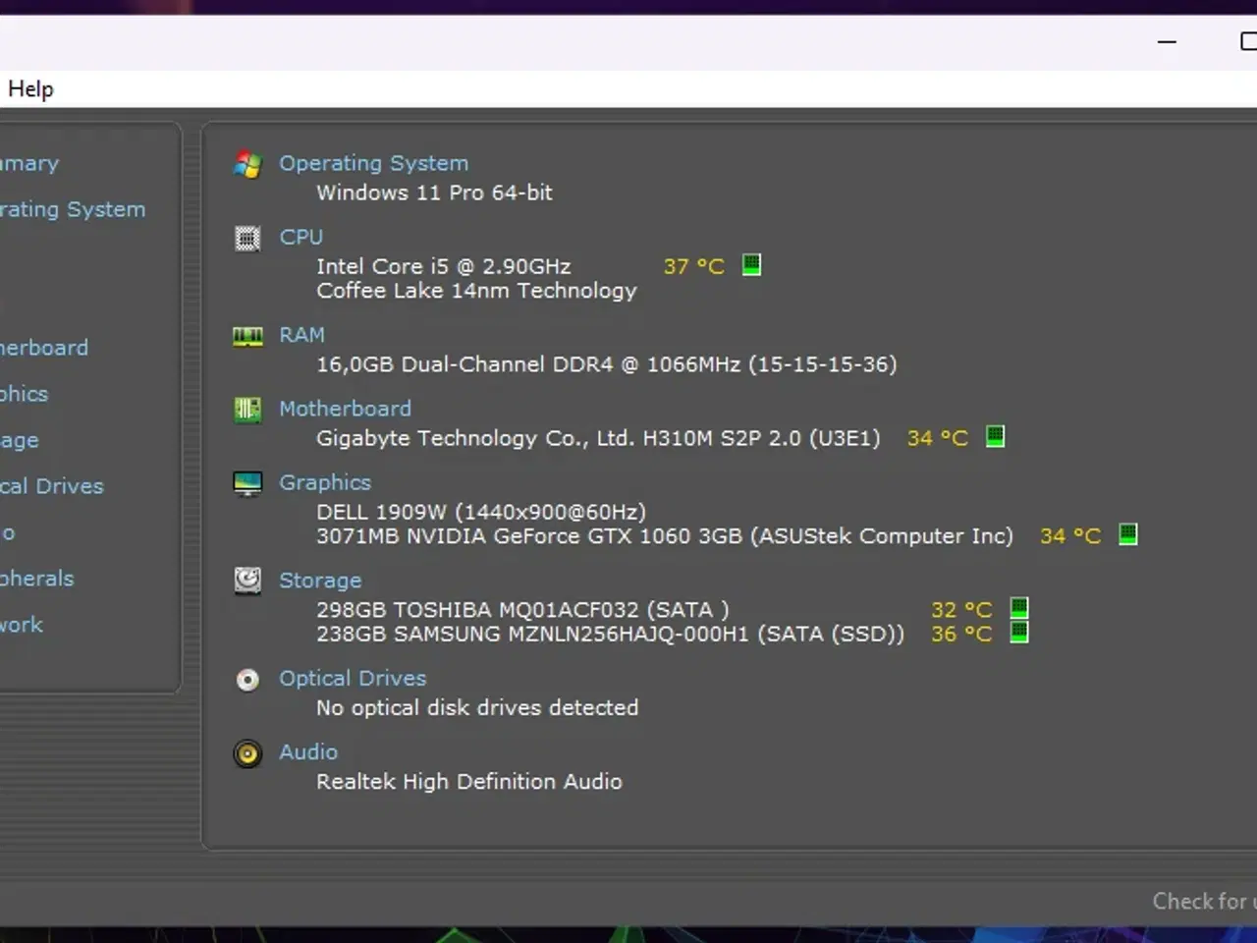
Task: Switch to the Summary section
Action: tap(27, 163)
